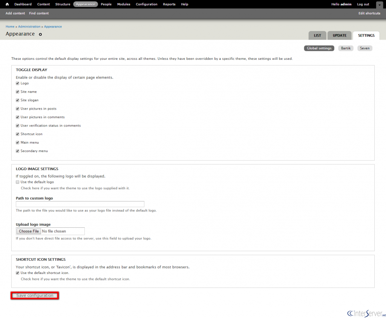386x318 pixels.
Task: Toggle the Shortcut icon checkbox
Action: 17,134
